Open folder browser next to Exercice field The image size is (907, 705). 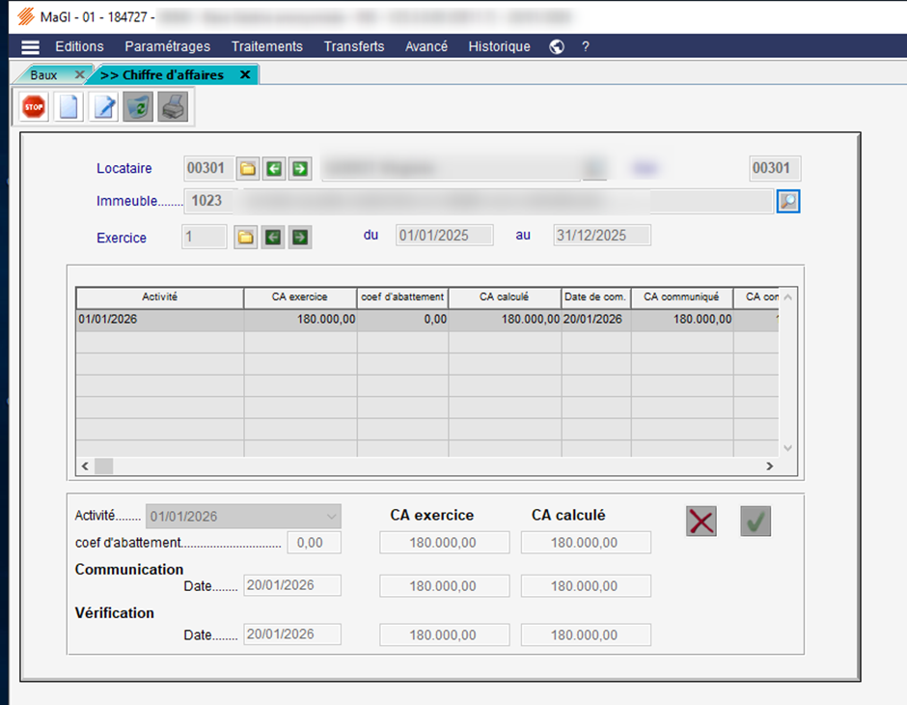pyautogui.click(x=246, y=237)
